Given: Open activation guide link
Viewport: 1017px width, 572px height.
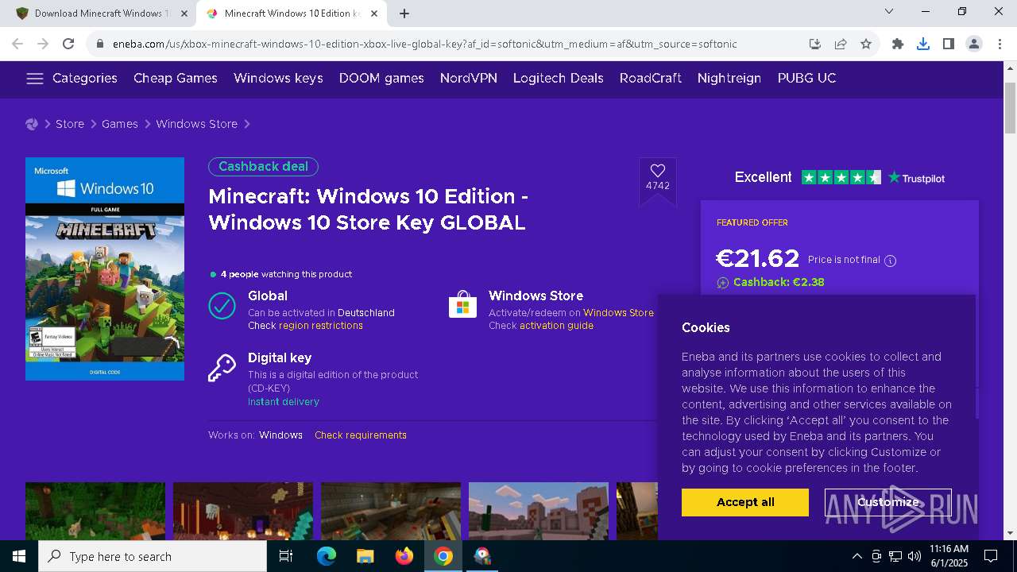Looking at the screenshot, I should (x=556, y=326).
